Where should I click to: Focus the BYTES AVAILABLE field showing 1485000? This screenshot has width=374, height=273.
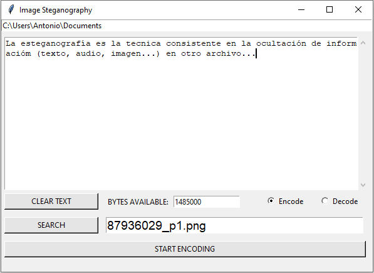(207, 202)
